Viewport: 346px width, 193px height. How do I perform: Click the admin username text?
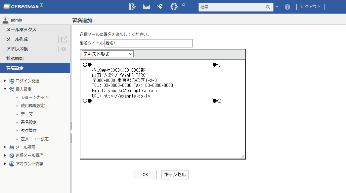coord(16,20)
